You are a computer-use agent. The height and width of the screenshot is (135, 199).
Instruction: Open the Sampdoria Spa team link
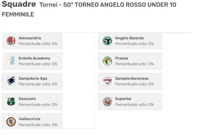click(x=33, y=78)
